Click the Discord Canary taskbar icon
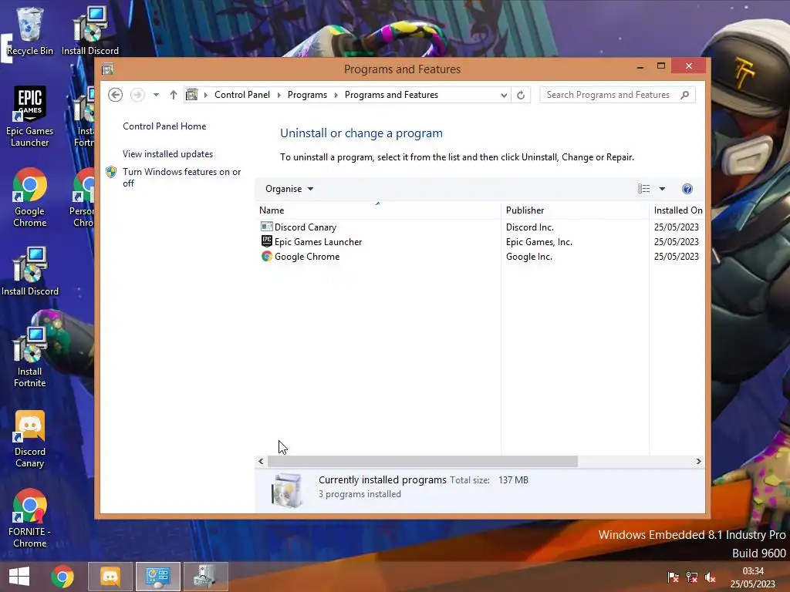Viewport: 790px width, 592px height. 110,577
